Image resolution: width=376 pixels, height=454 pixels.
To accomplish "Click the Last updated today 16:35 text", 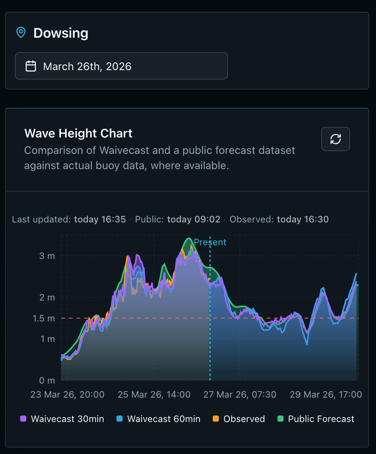I will pos(69,219).
